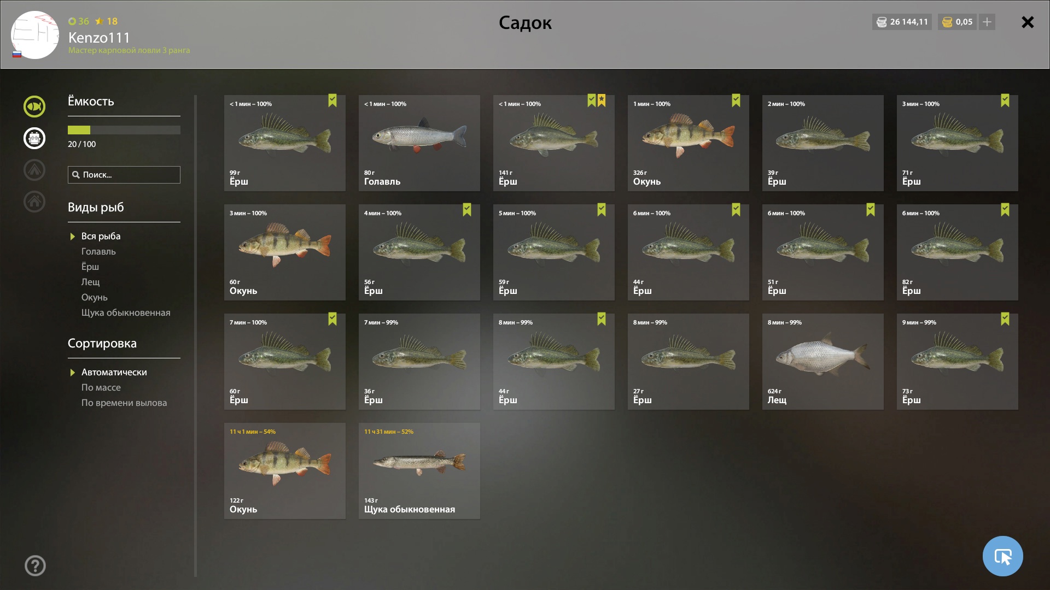Filter fish list by Голавль

[x=98, y=251]
